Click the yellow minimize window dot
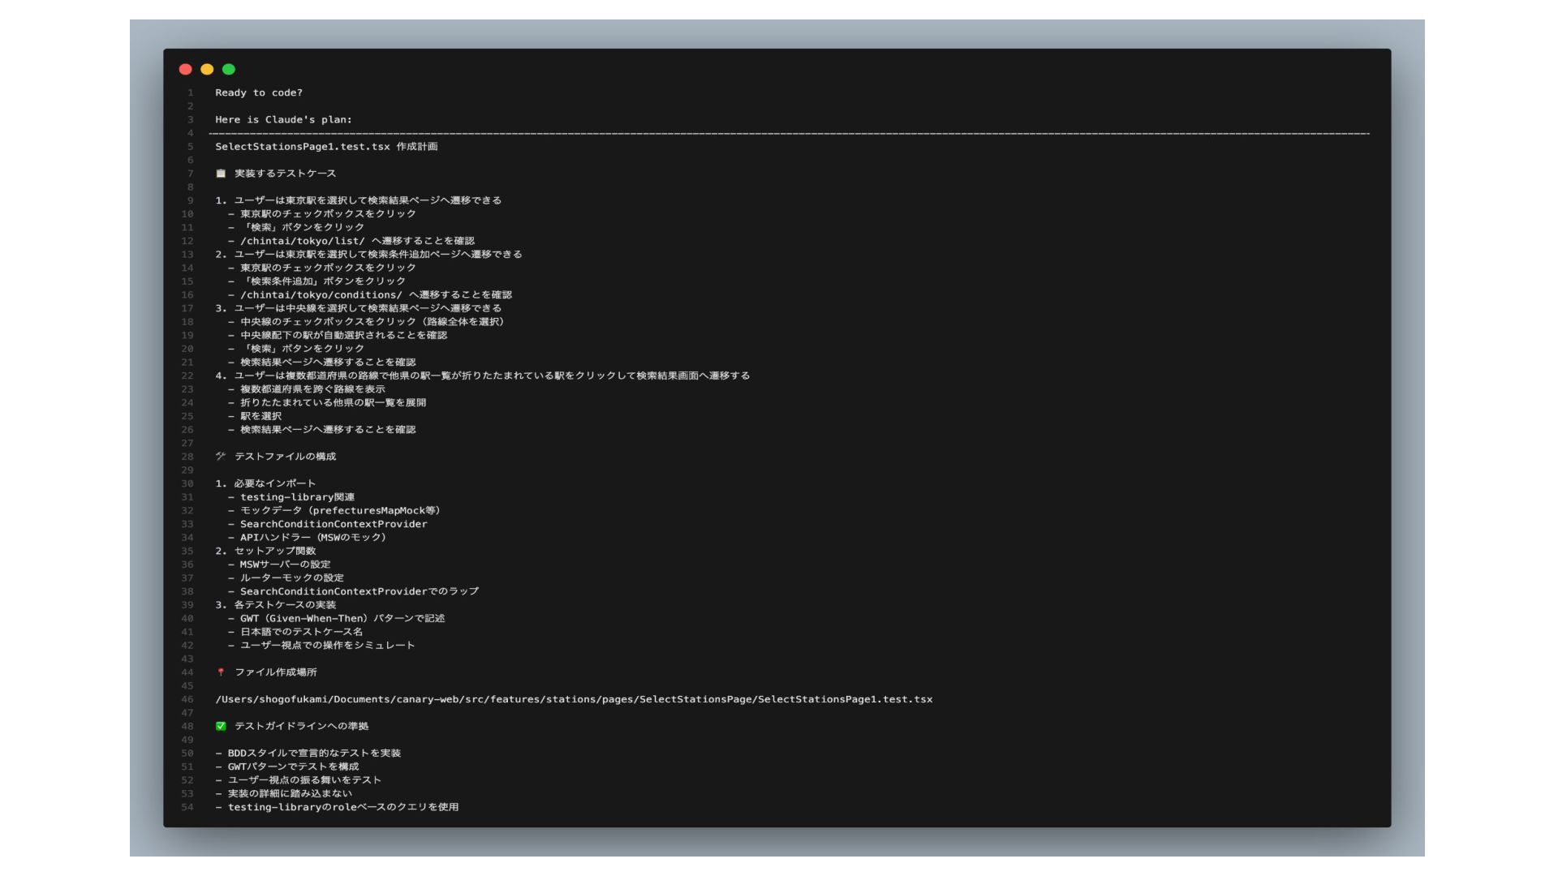This screenshot has height=876, width=1558. 207,69
